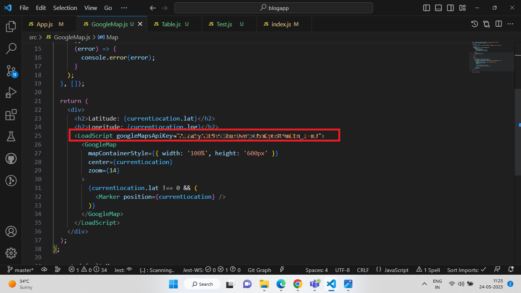521x293 pixels.
Task: Click the Manage gear icon
Action: click(11, 253)
